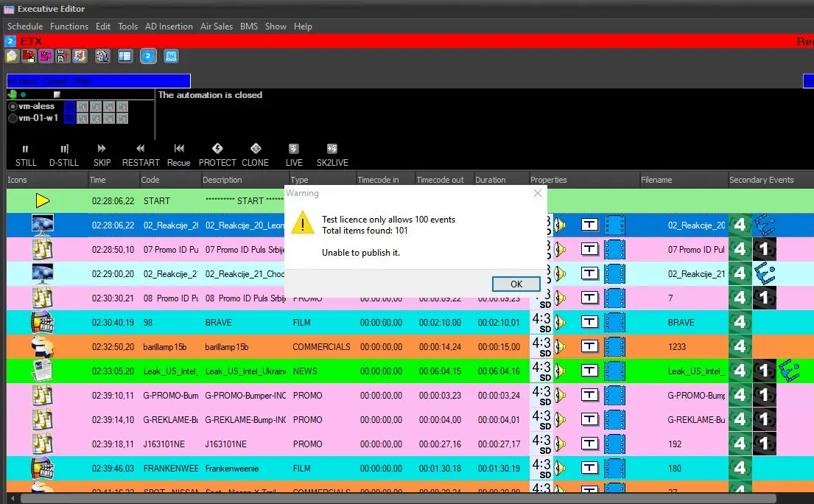This screenshot has width=814, height=504.
Task: Click the Duration column header
Action: 491,180
